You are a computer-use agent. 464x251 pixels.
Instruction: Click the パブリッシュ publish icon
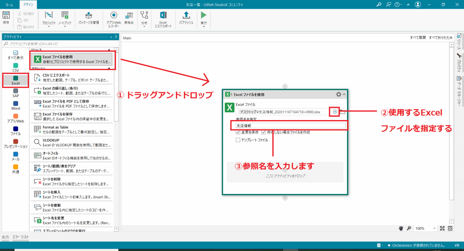(186, 17)
